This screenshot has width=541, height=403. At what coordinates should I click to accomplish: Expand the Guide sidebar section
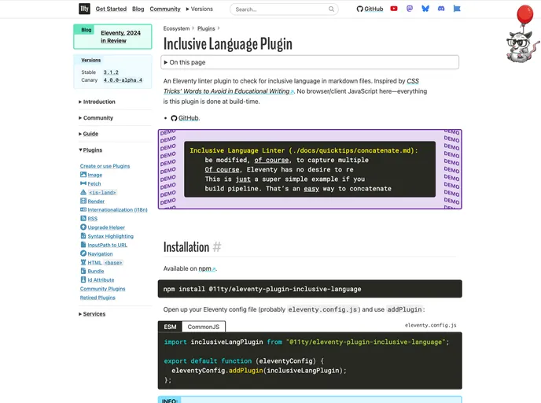tap(88, 134)
